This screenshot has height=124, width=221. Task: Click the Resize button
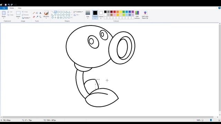[x=25, y=15]
